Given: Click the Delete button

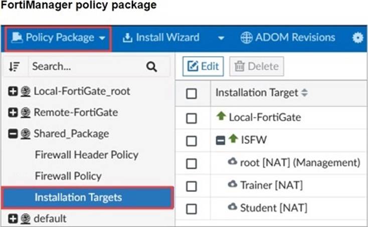Looking at the screenshot, I should [x=257, y=66].
